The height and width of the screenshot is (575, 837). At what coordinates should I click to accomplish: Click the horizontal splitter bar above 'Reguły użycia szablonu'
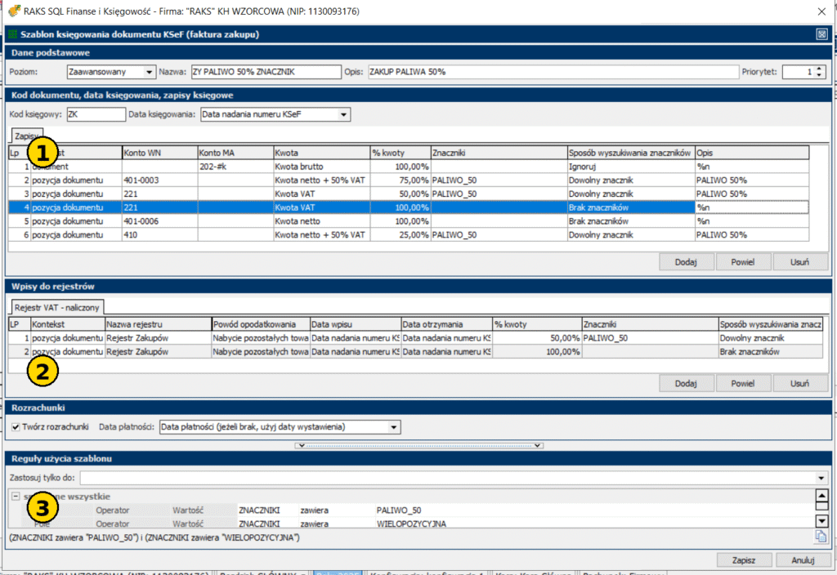[x=418, y=446]
